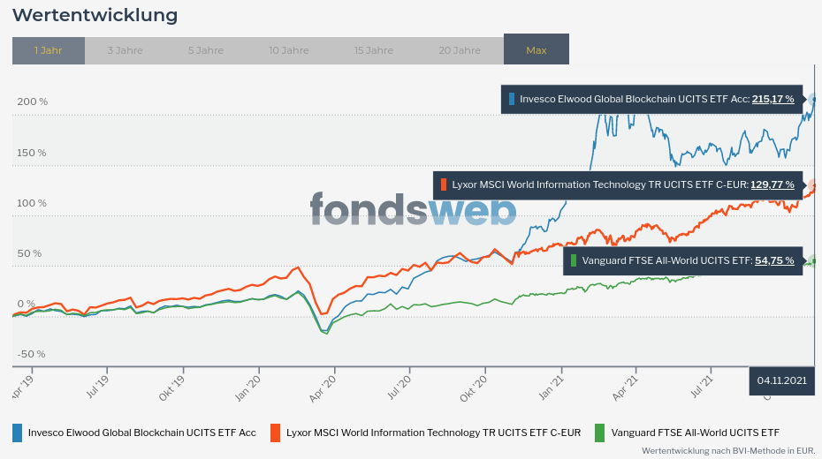Select the 15 Jahre tab
The width and height of the screenshot is (822, 459).
pos(374,50)
